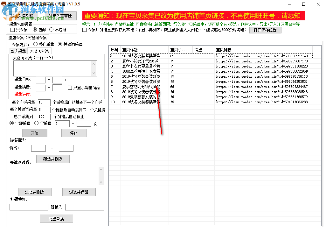
Task: Open the save location via 打开保存位置
Action: (265, 30)
